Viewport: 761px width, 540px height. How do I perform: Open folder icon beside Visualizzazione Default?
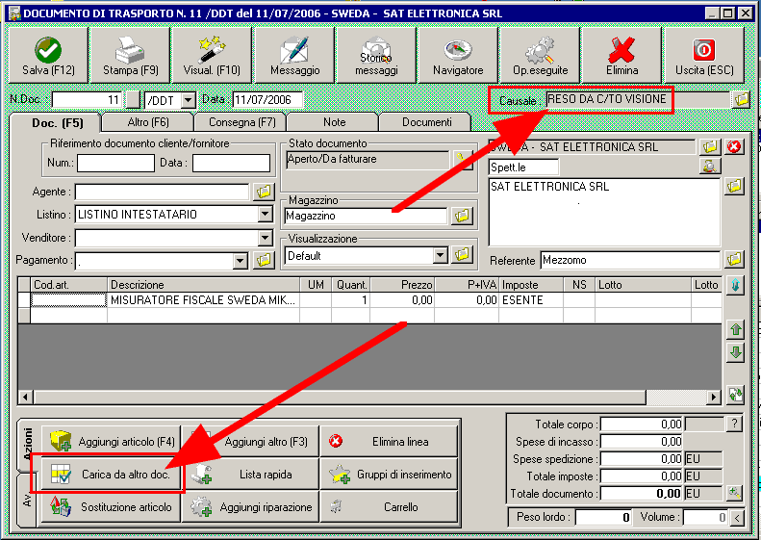pos(462,254)
